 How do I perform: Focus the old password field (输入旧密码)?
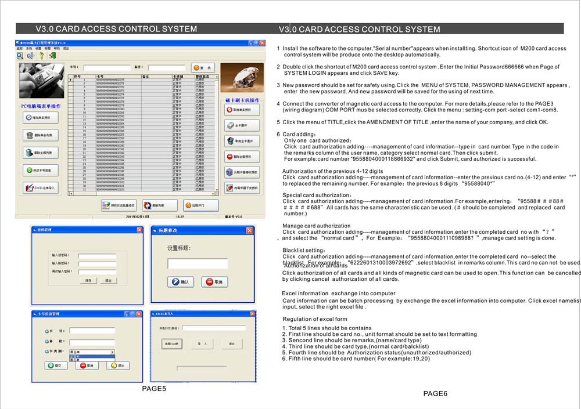(98, 256)
